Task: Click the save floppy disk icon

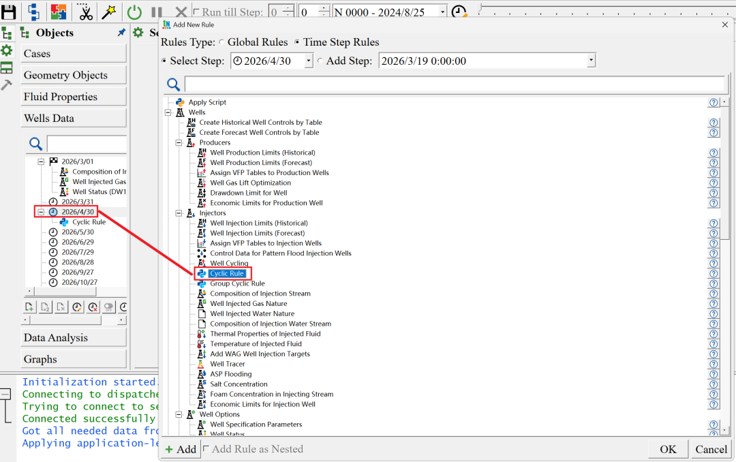Action: (x=10, y=11)
